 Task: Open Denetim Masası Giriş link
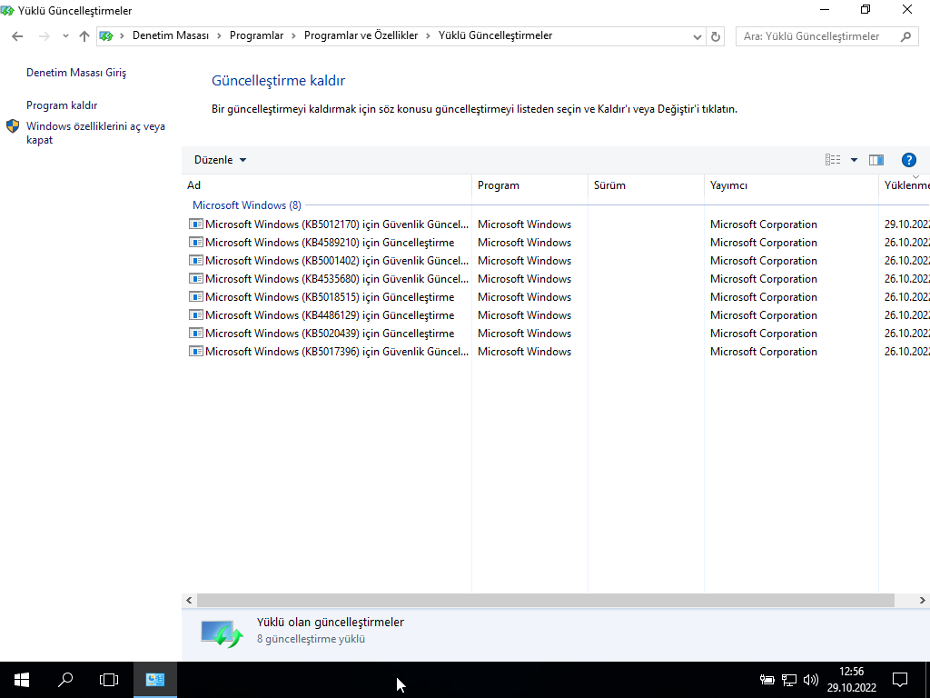(x=76, y=73)
